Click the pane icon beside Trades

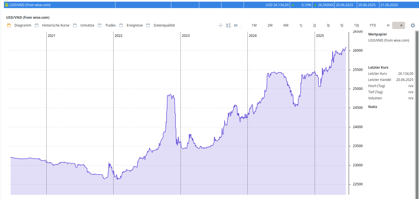tap(100, 25)
